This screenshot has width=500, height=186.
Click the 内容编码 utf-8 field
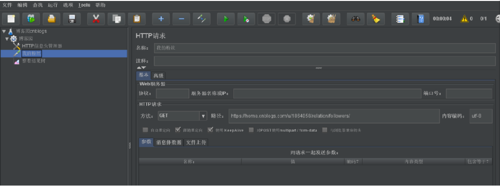pos(481,116)
